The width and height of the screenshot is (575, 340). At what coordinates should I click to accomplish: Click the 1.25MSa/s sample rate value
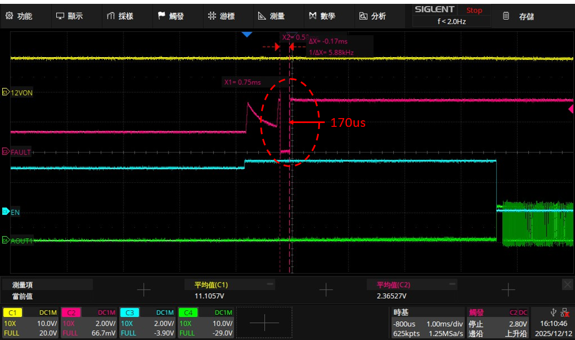(x=446, y=333)
